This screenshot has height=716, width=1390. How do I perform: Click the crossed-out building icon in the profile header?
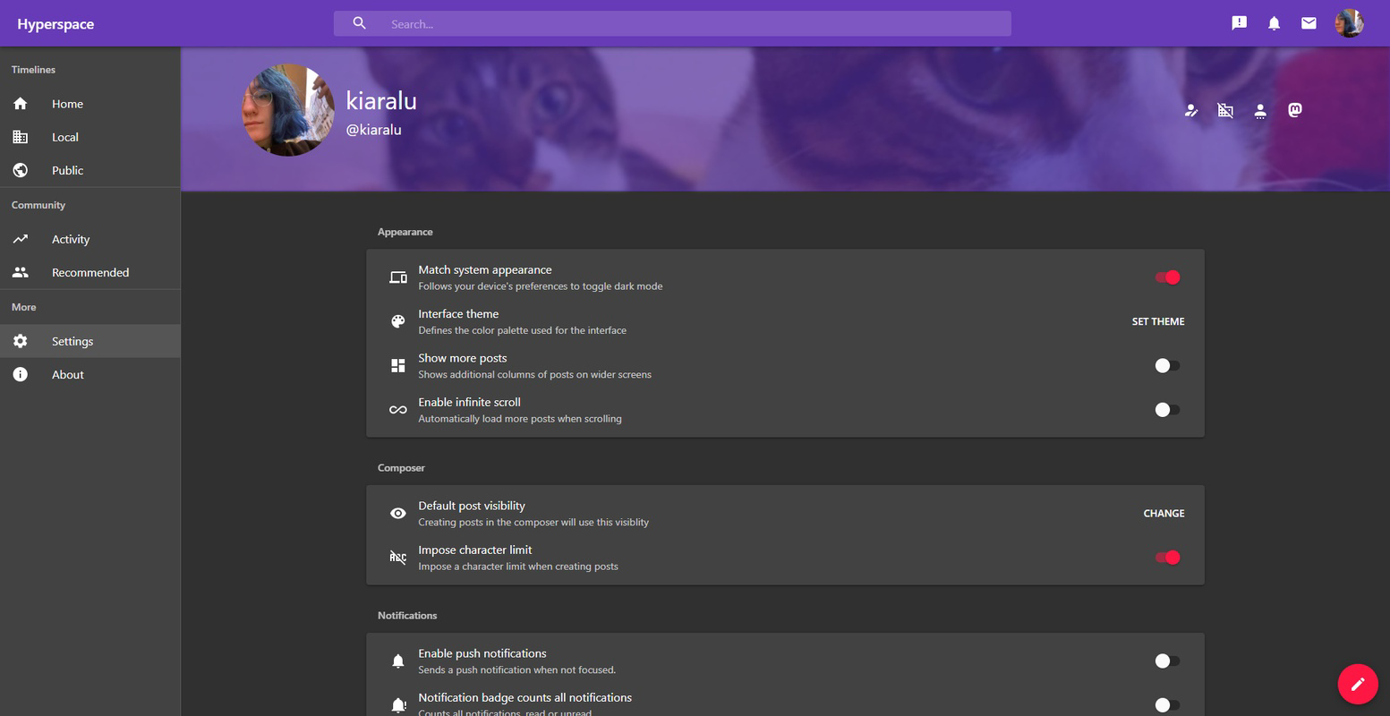click(x=1225, y=111)
